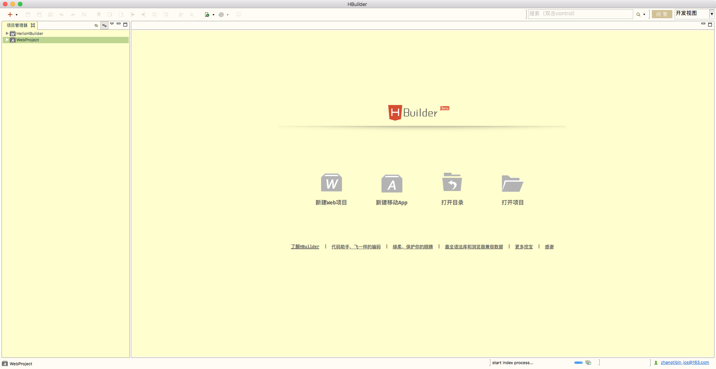Click the progress view icon in the status bar

coord(588,363)
